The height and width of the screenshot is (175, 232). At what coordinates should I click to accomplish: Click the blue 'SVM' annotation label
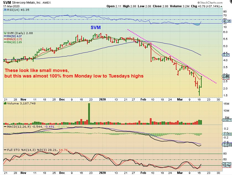point(96,27)
